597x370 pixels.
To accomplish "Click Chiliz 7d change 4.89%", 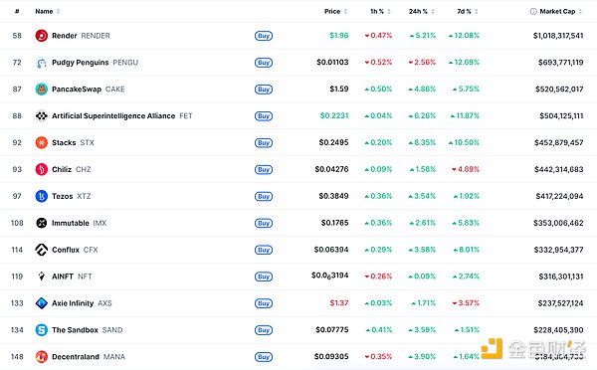I will 466,169.
